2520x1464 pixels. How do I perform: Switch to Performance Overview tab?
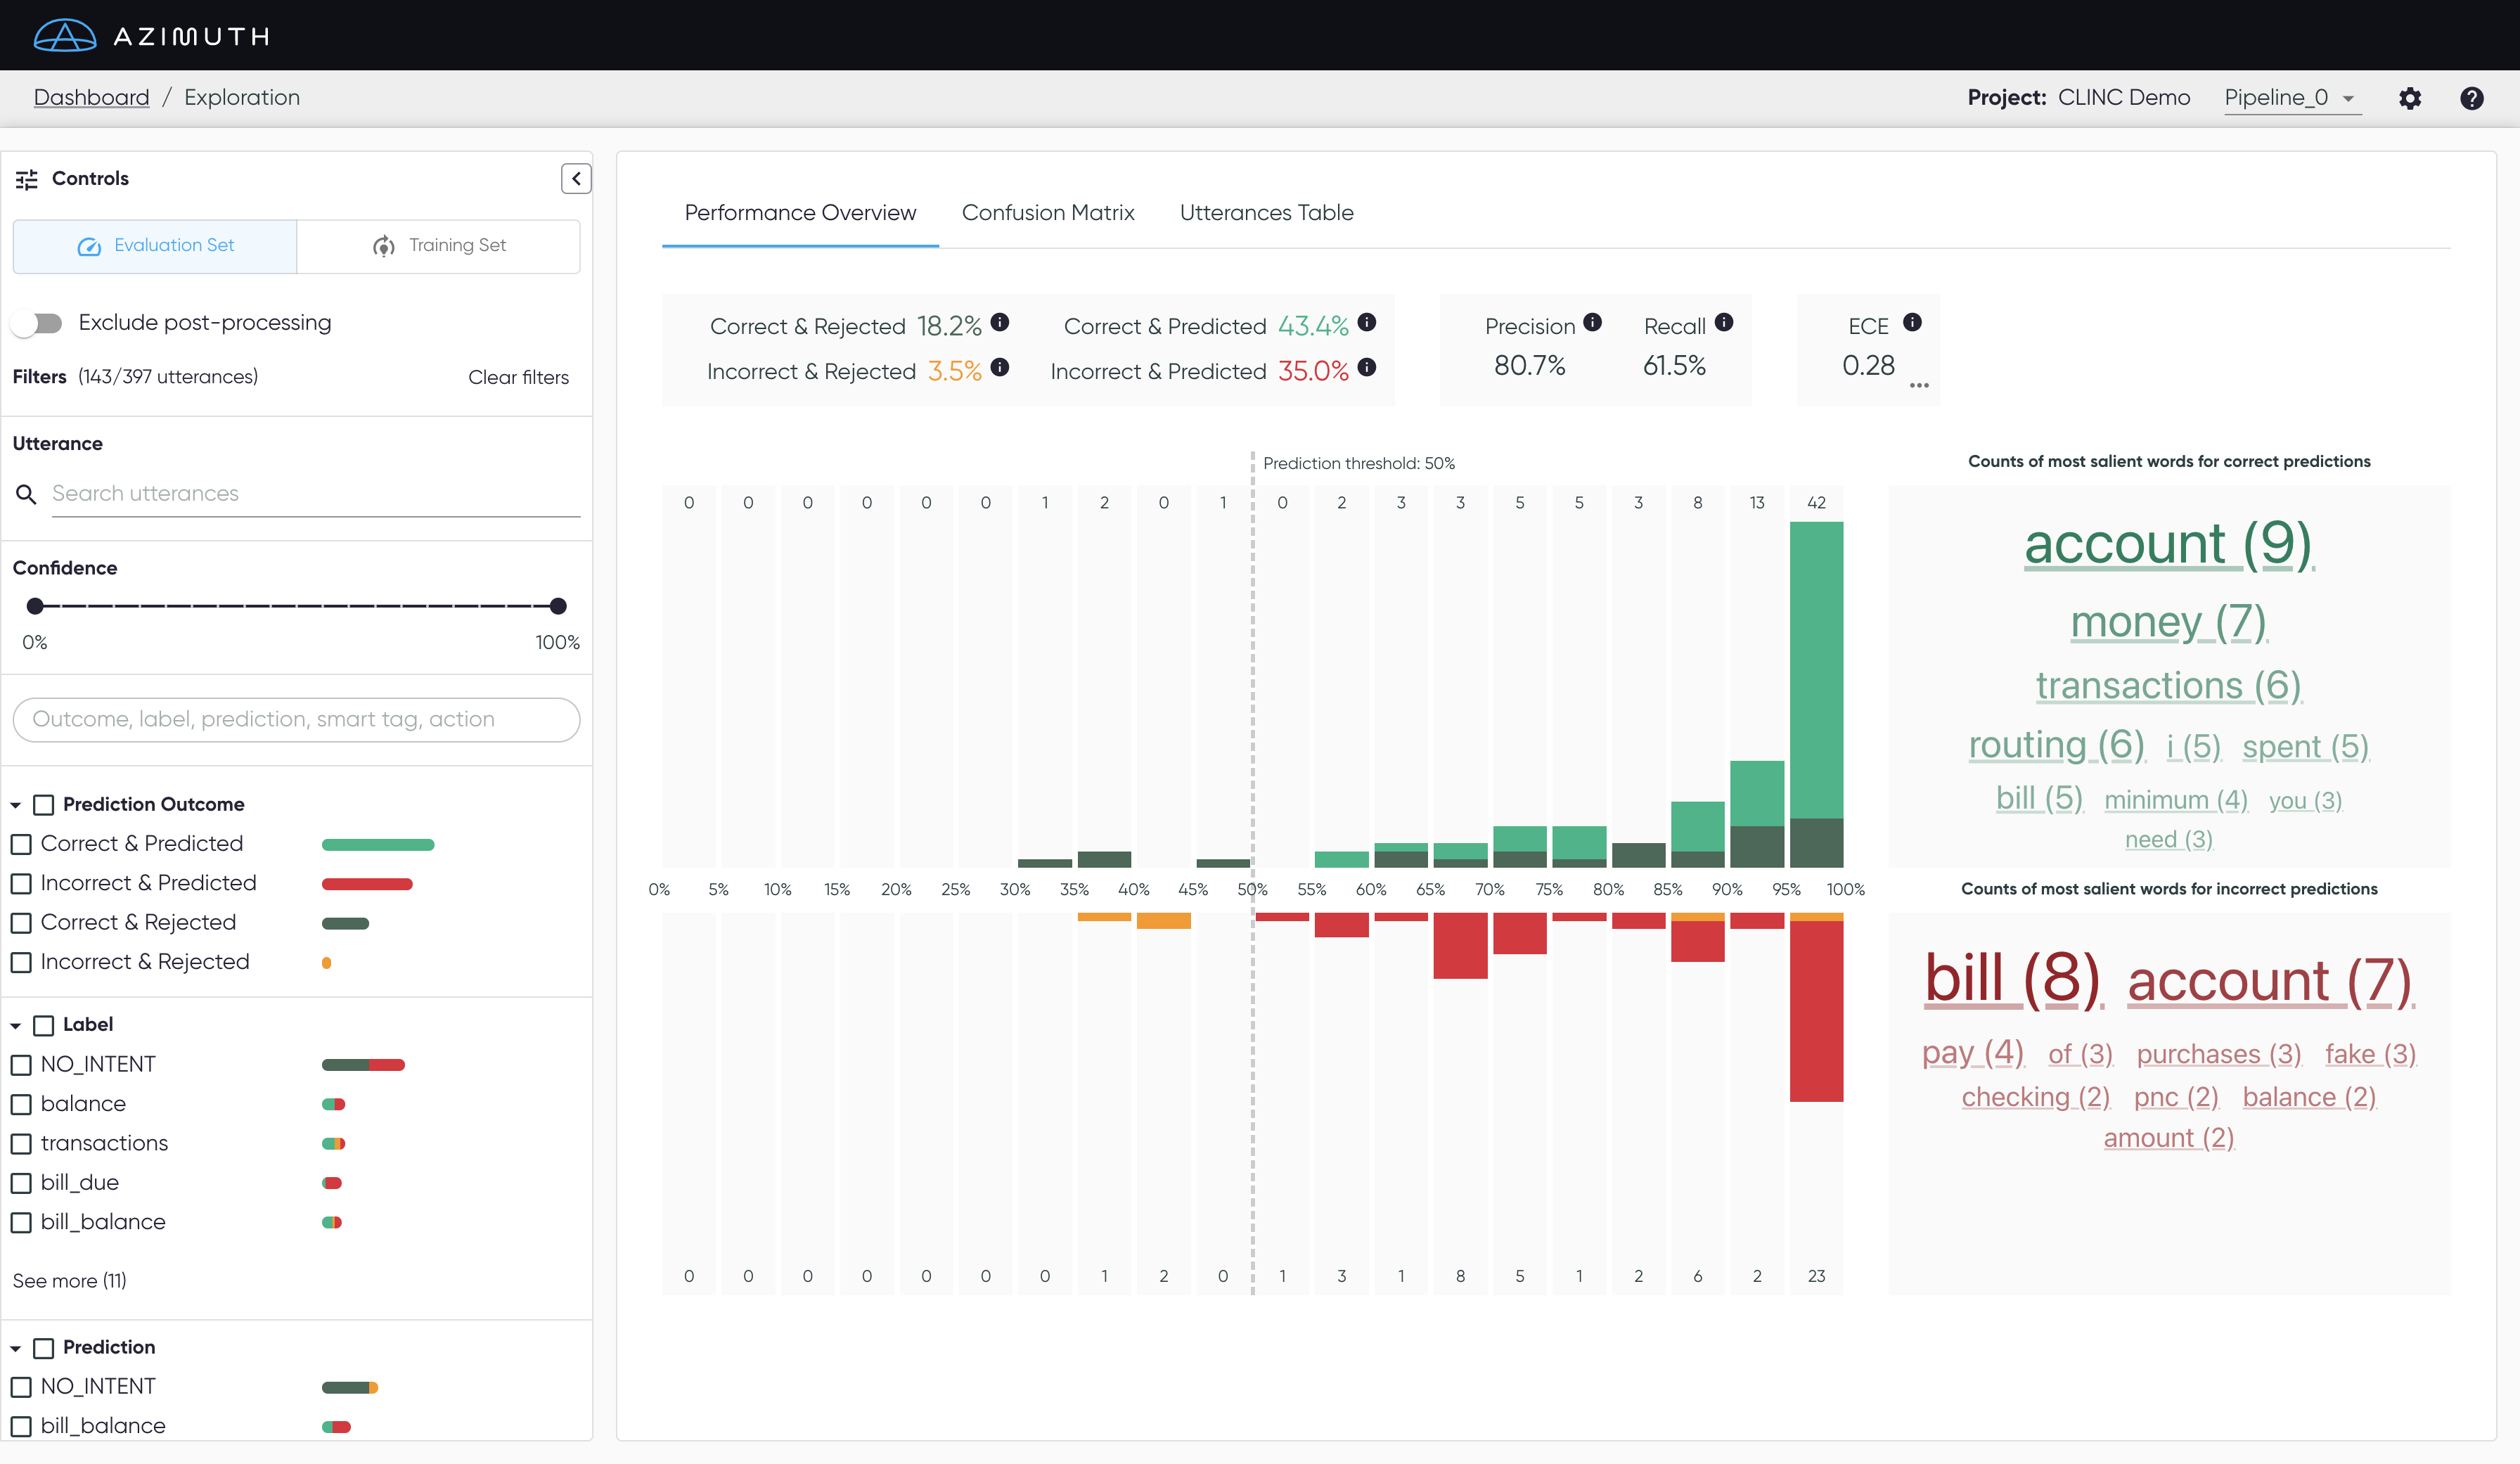pos(800,213)
